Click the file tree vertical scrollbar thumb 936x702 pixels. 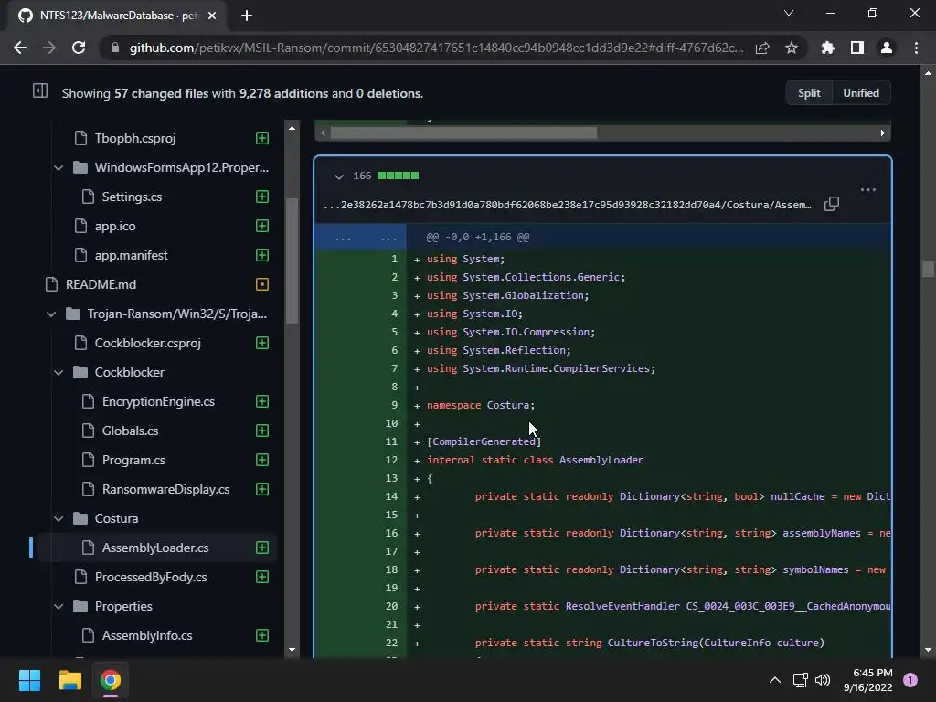click(292, 261)
